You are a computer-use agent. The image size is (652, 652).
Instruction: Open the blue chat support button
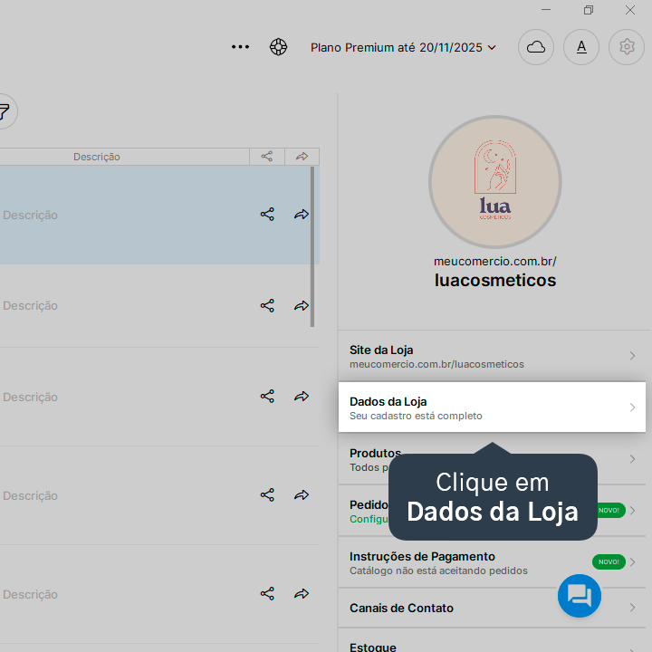(580, 596)
